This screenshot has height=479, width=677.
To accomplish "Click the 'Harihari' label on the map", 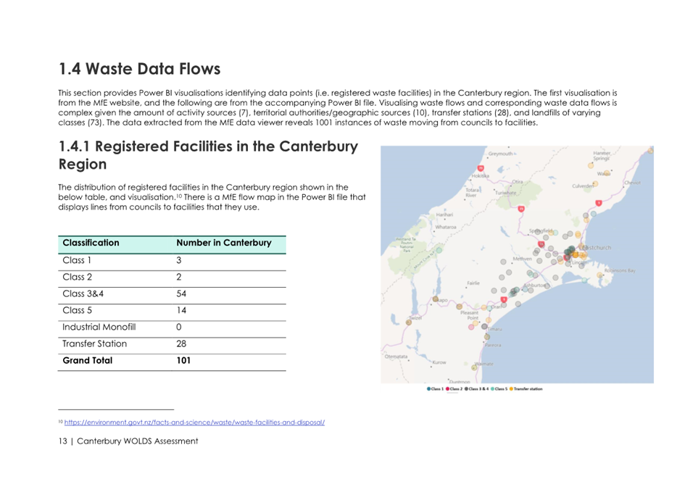I will pyautogui.click(x=445, y=214).
